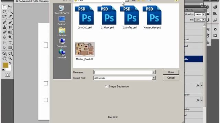The height and width of the screenshot is (123, 220).
Task: Select the Lasso tool
Action: (4, 12)
